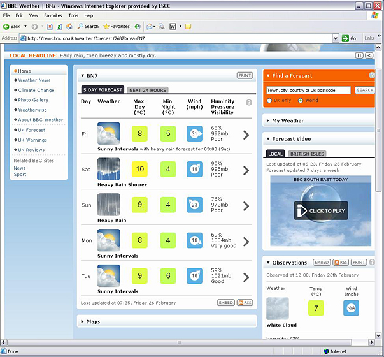The image size is (384, 357).
Task: Click Friday's sunny intervals weather icon
Action: point(109,133)
